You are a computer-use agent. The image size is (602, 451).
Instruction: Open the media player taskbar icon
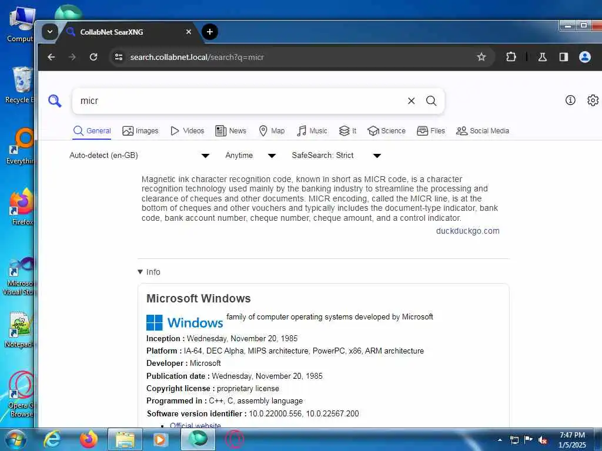click(x=160, y=439)
